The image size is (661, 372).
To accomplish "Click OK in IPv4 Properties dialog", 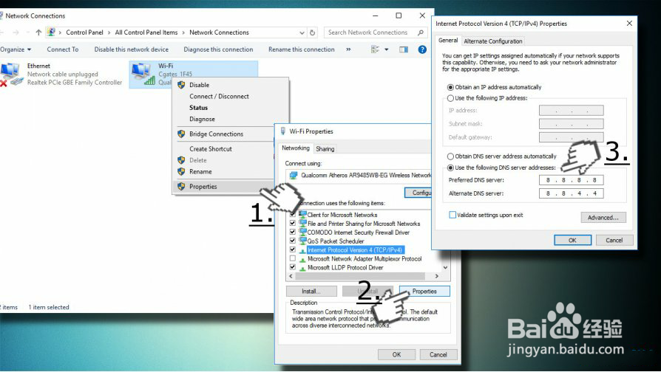I will (x=572, y=241).
